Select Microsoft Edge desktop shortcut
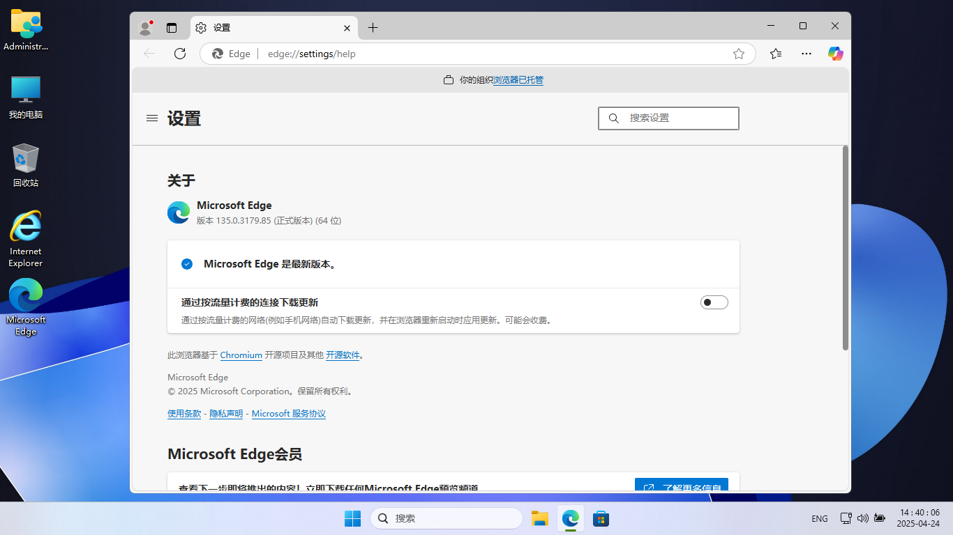The width and height of the screenshot is (953, 535). (x=26, y=307)
